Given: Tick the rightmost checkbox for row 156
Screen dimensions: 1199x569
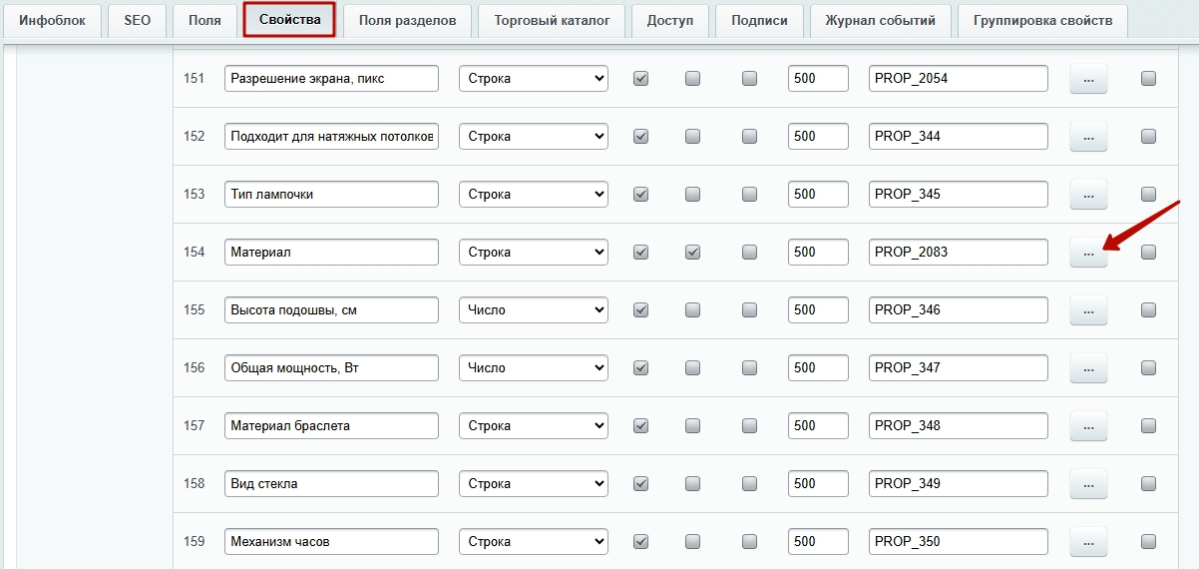Looking at the screenshot, I should (1148, 368).
